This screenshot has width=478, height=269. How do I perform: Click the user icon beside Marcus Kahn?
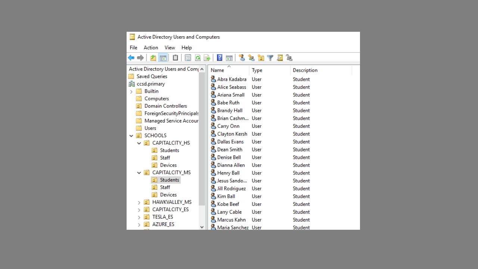point(213,220)
